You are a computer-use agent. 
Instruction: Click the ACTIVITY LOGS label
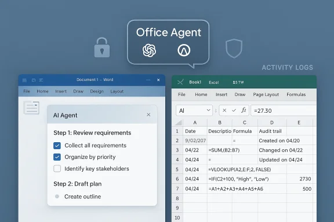(288, 68)
